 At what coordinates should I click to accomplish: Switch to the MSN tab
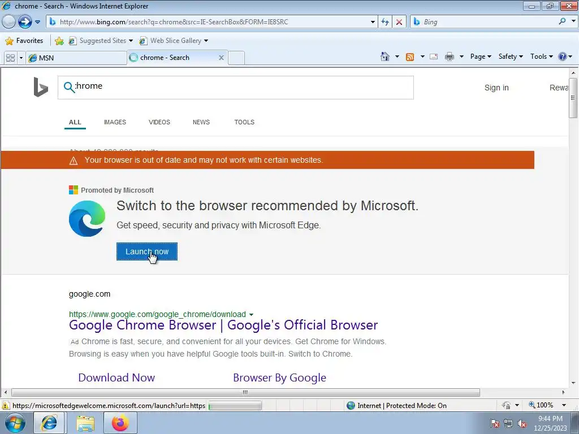[x=76, y=58]
